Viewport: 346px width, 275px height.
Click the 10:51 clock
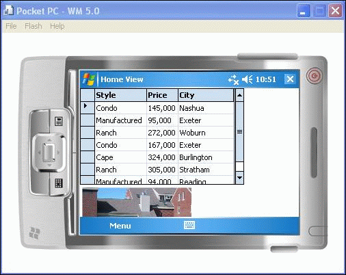tap(266, 79)
